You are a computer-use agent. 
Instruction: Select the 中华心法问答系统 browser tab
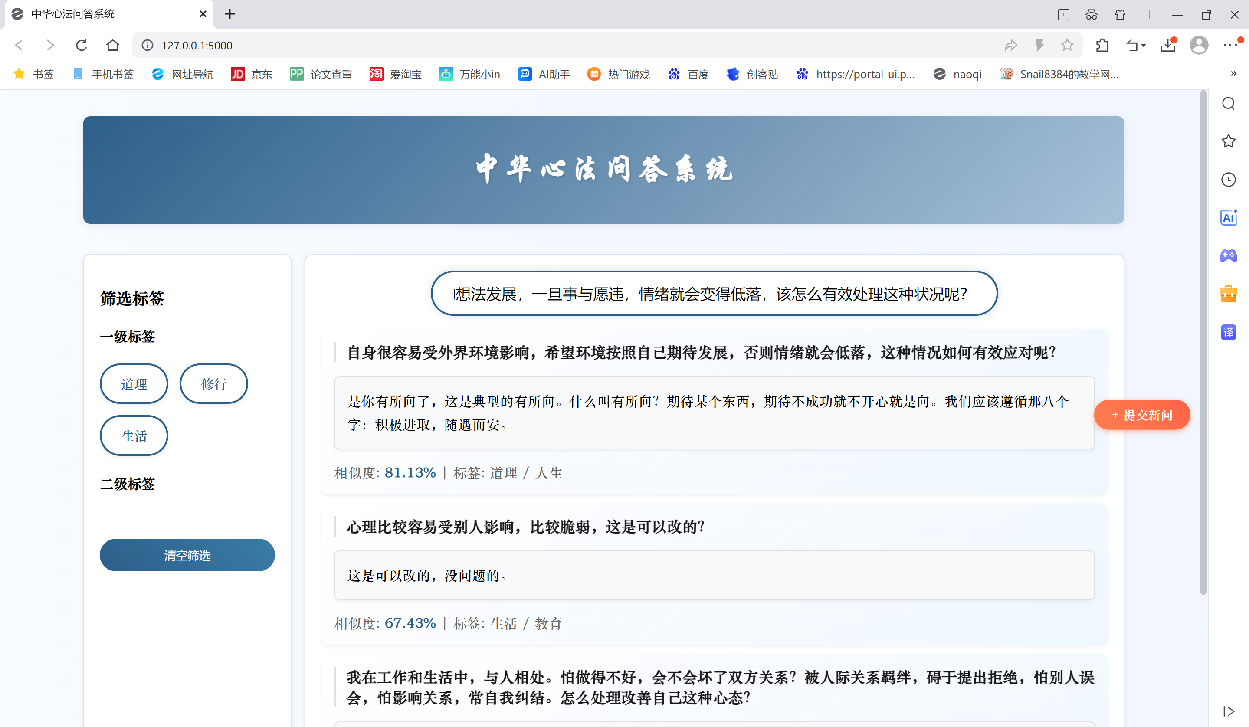[109, 14]
